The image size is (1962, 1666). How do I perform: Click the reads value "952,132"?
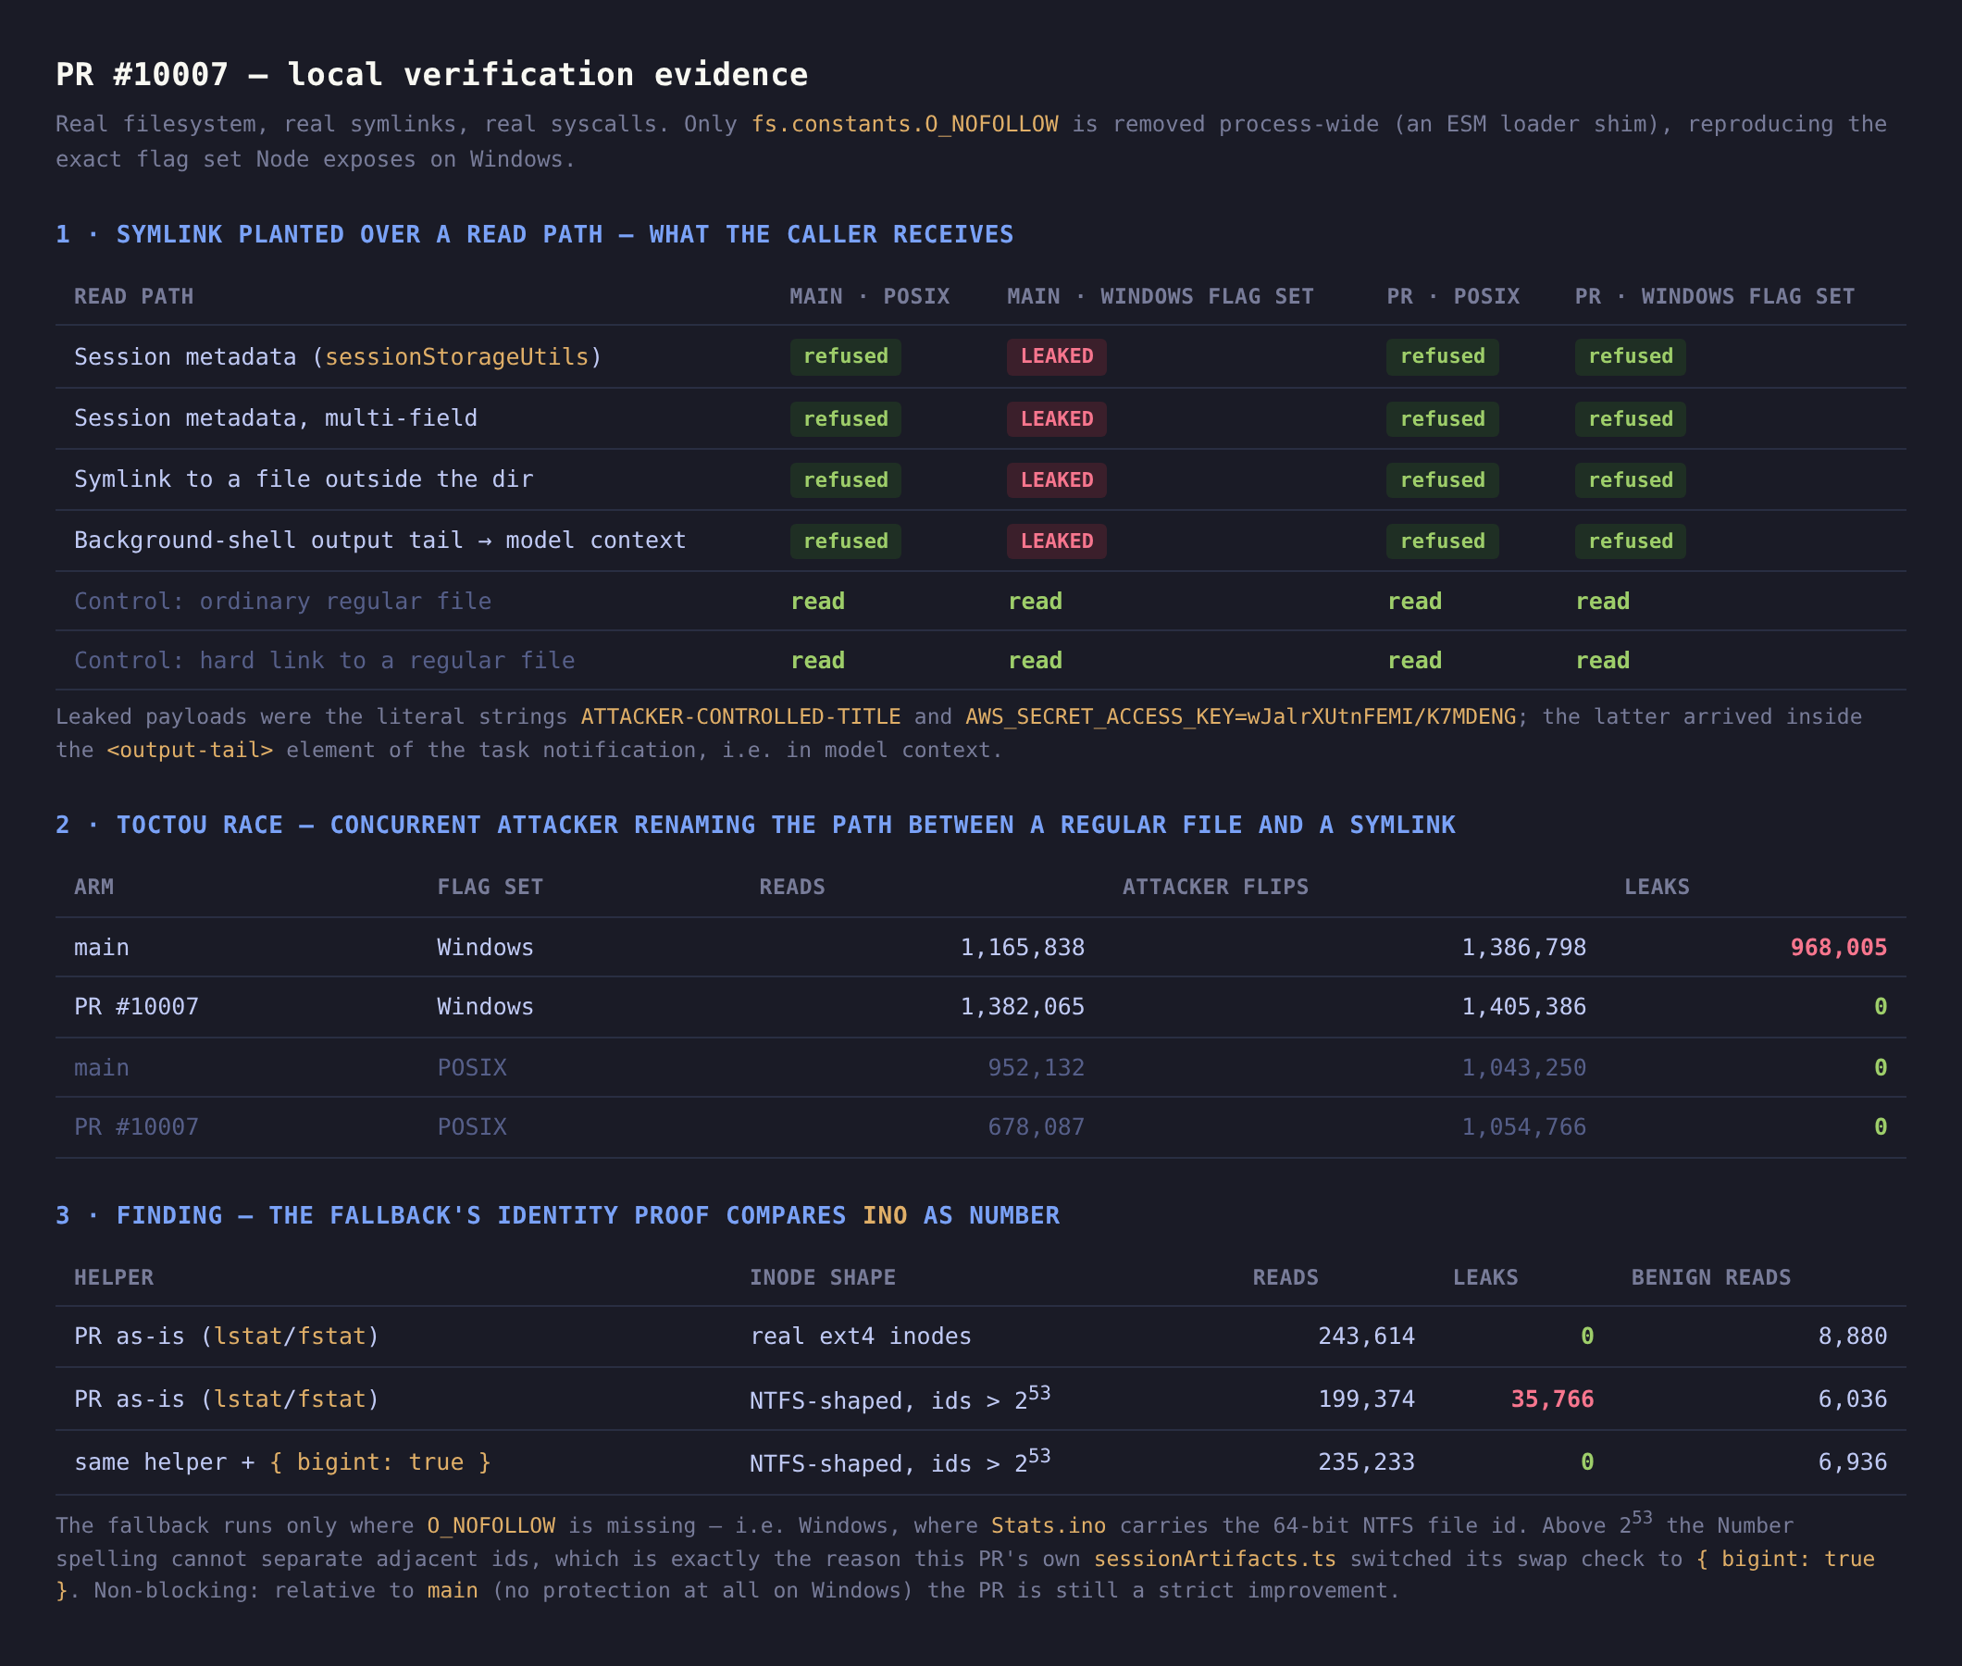pyautogui.click(x=1036, y=1068)
